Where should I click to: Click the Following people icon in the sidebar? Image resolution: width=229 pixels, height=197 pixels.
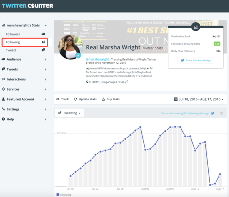[x=43, y=42]
